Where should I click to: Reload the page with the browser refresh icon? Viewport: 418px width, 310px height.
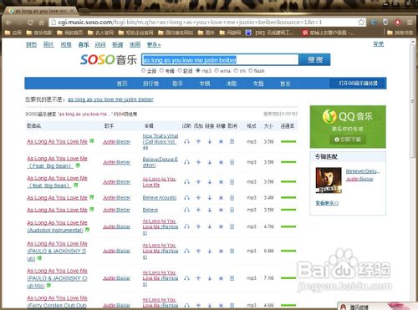pos(30,23)
